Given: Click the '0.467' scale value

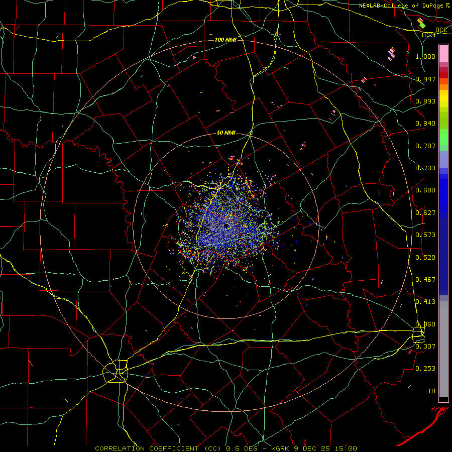Looking at the screenshot, I should [425, 279].
